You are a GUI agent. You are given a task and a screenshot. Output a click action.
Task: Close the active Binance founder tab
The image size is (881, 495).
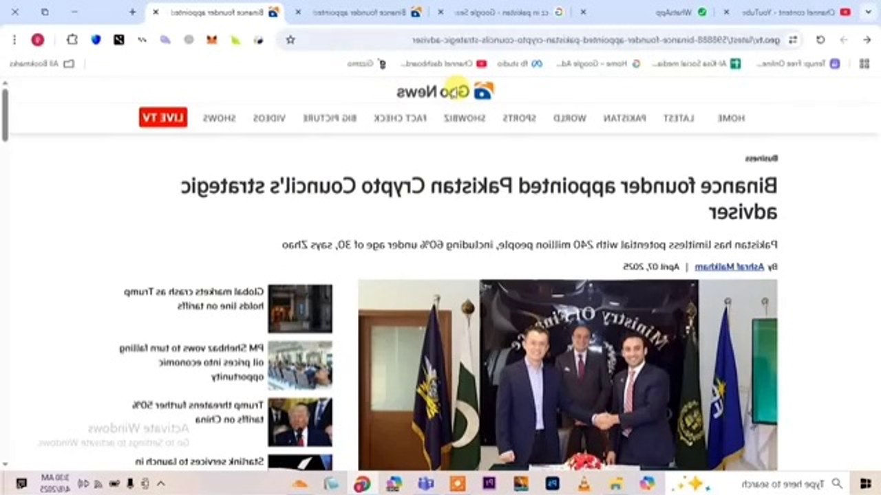click(x=156, y=12)
